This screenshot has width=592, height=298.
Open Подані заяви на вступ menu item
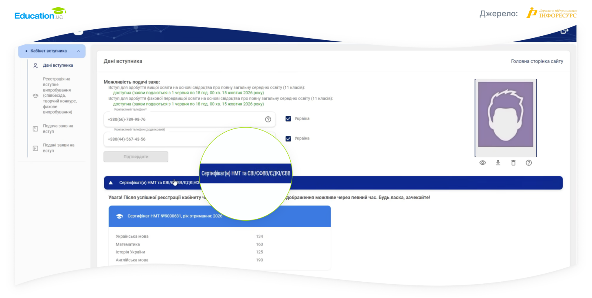pyautogui.click(x=58, y=148)
